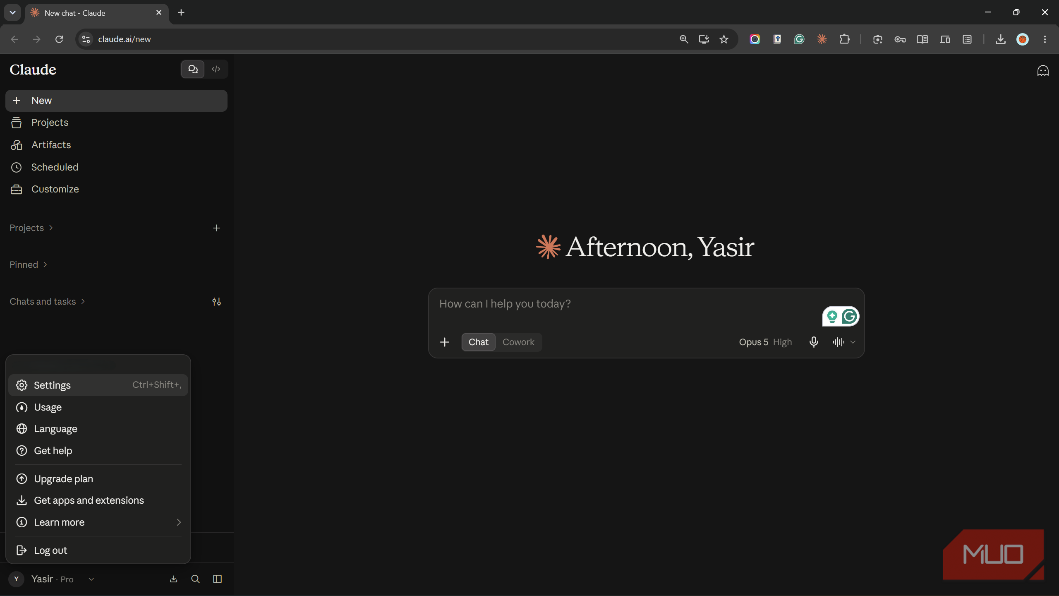This screenshot has width=1059, height=596.
Task: Open Projects in the sidebar navigation
Action: 116,123
